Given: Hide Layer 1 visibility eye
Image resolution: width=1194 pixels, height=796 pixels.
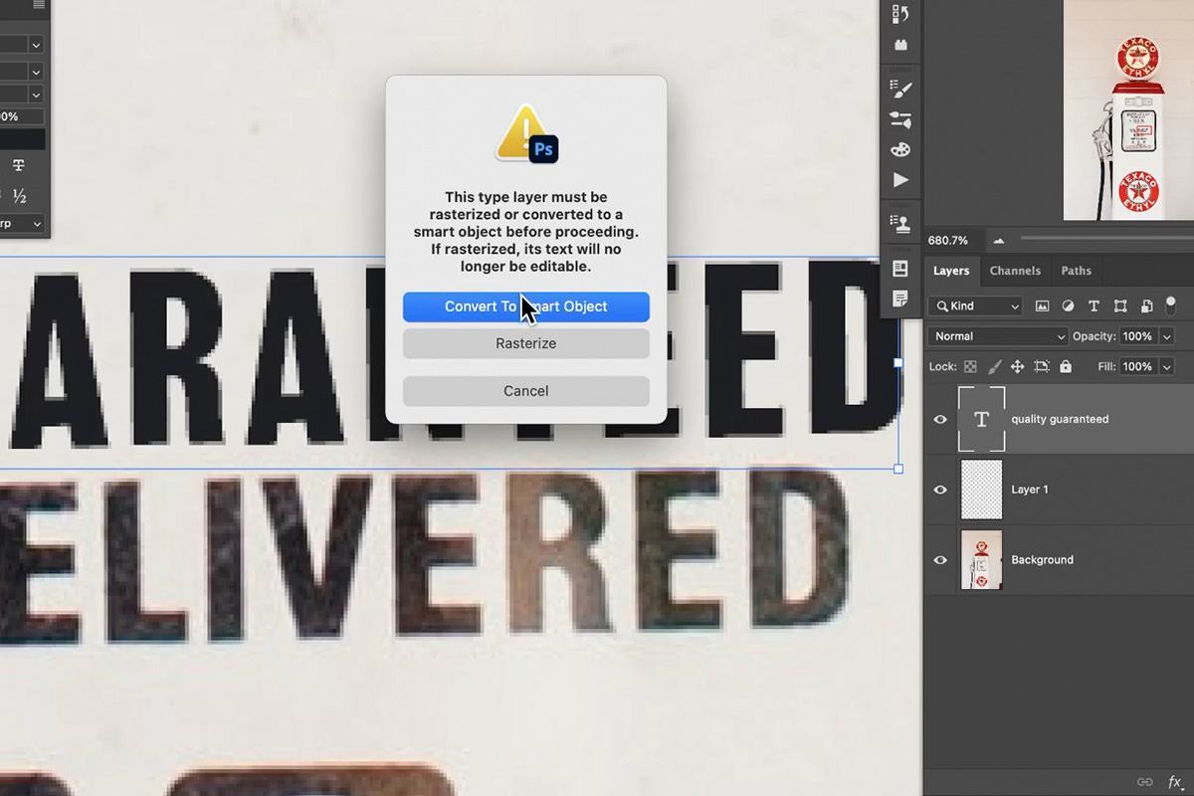Looking at the screenshot, I should coord(940,490).
